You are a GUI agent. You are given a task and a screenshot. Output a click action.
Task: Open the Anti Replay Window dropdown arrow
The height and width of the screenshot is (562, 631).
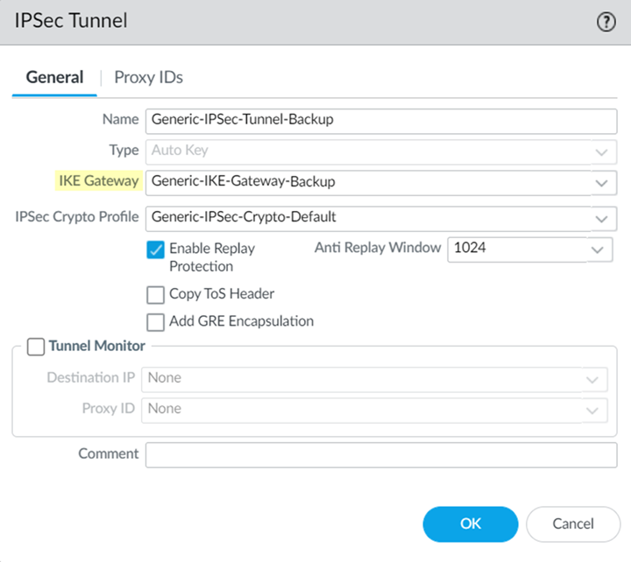[596, 249]
